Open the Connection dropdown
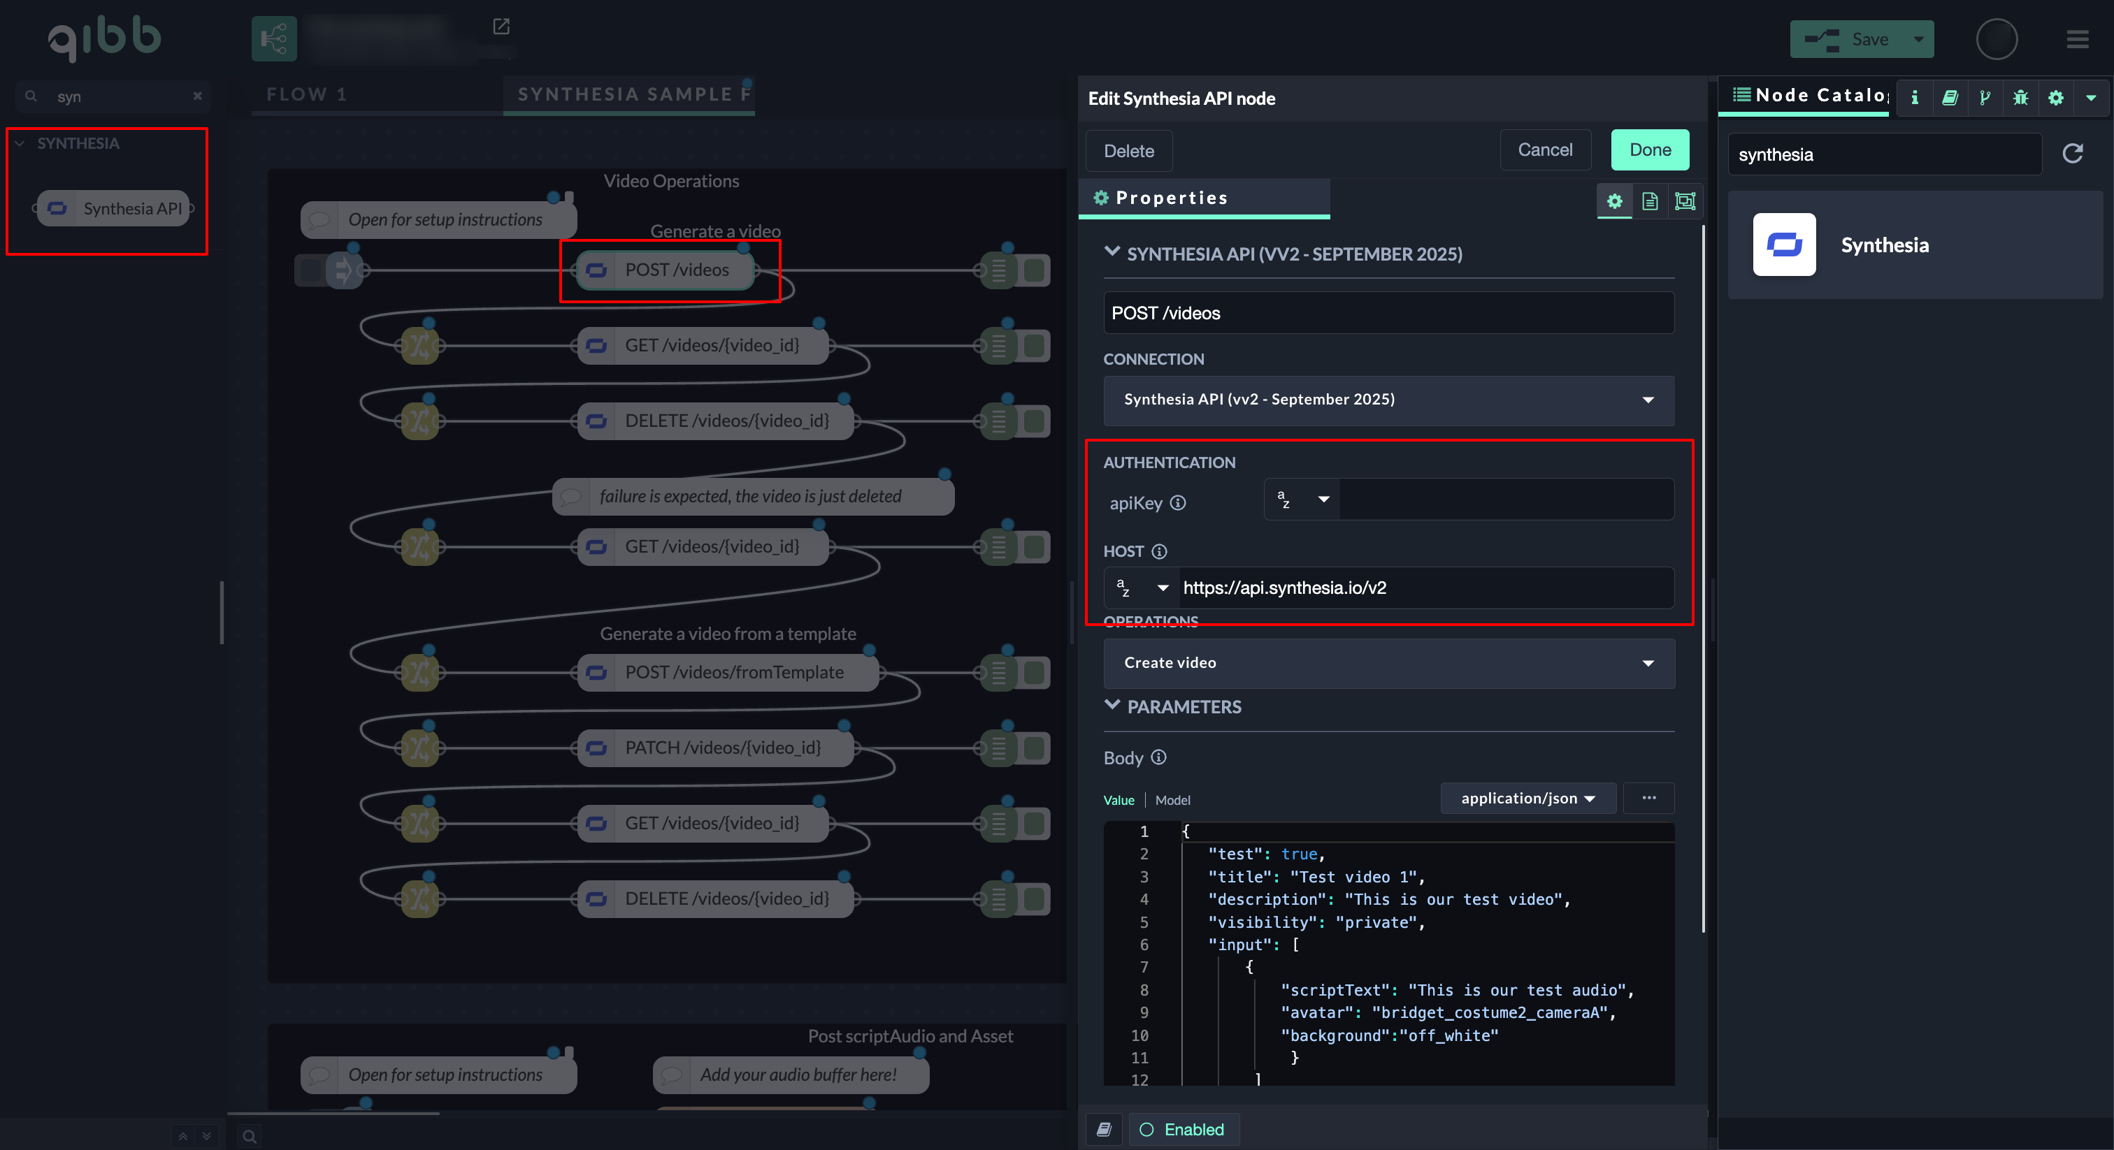 tap(1388, 400)
